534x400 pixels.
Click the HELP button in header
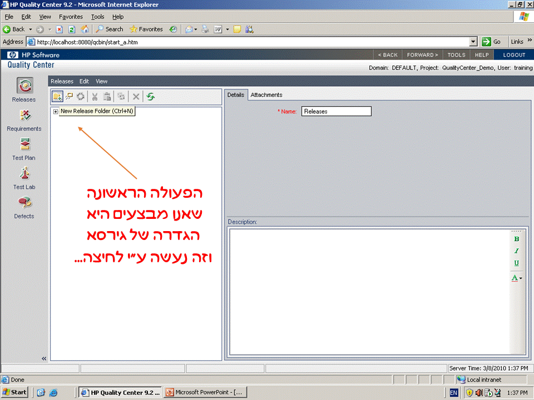482,55
